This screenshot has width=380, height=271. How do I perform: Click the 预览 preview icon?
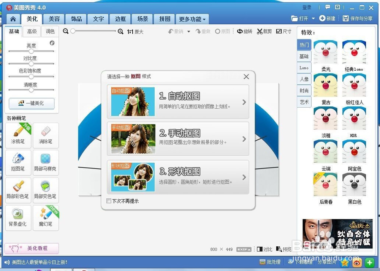(284, 249)
